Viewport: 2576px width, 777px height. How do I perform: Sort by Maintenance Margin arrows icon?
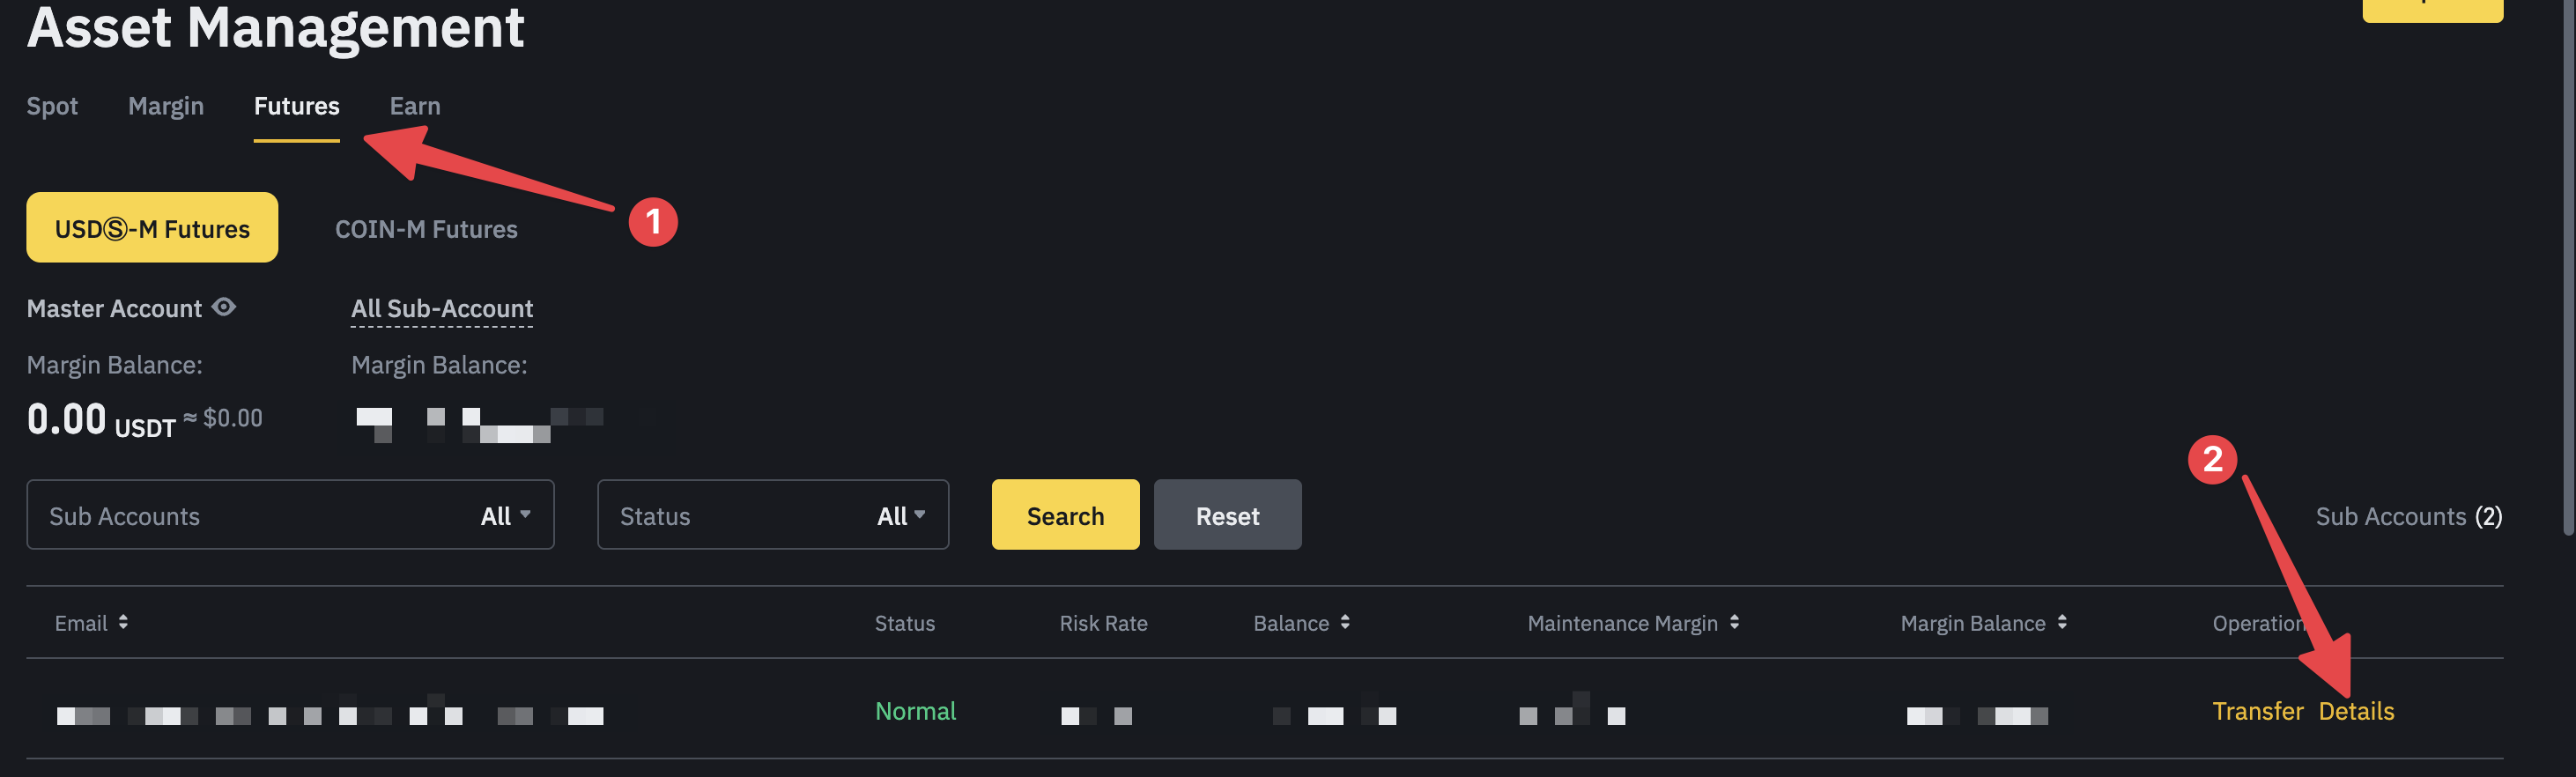tap(1734, 622)
